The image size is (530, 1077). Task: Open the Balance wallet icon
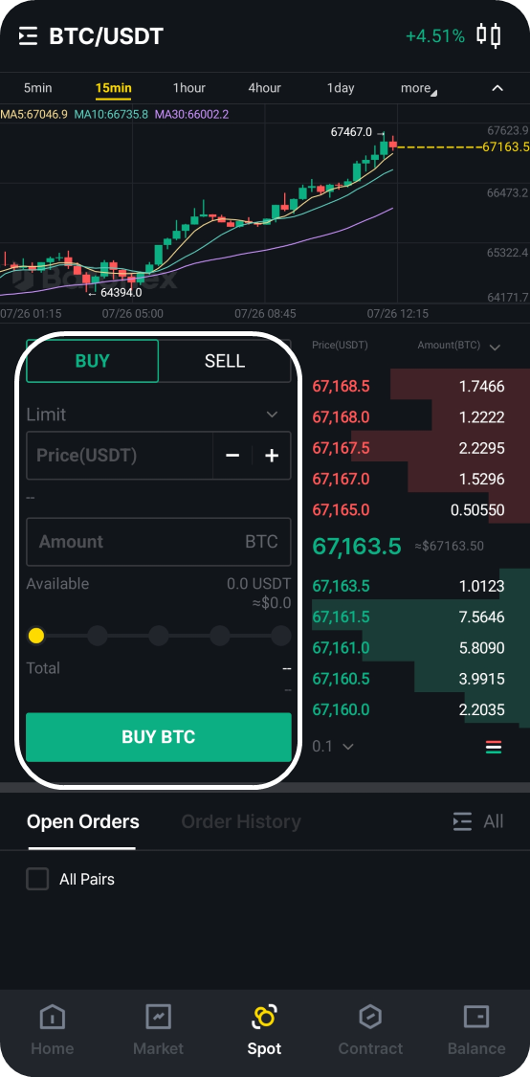(x=475, y=1017)
